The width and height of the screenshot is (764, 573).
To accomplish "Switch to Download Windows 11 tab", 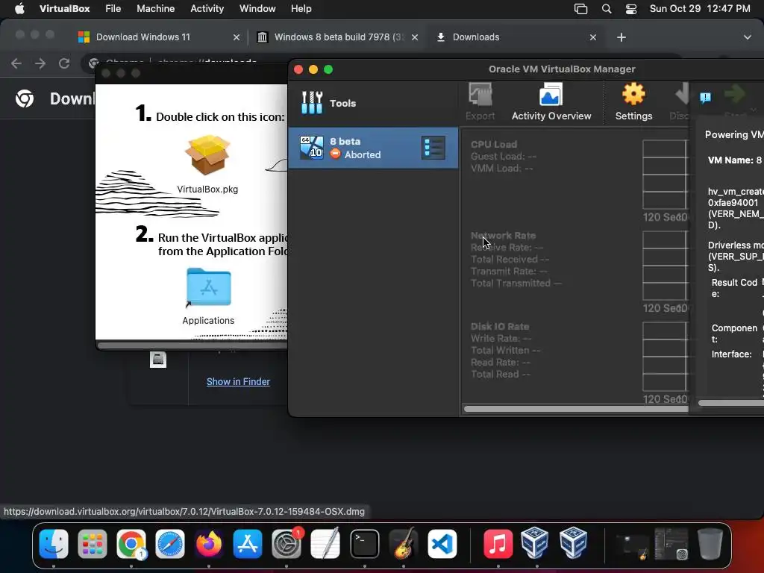I will (143, 37).
